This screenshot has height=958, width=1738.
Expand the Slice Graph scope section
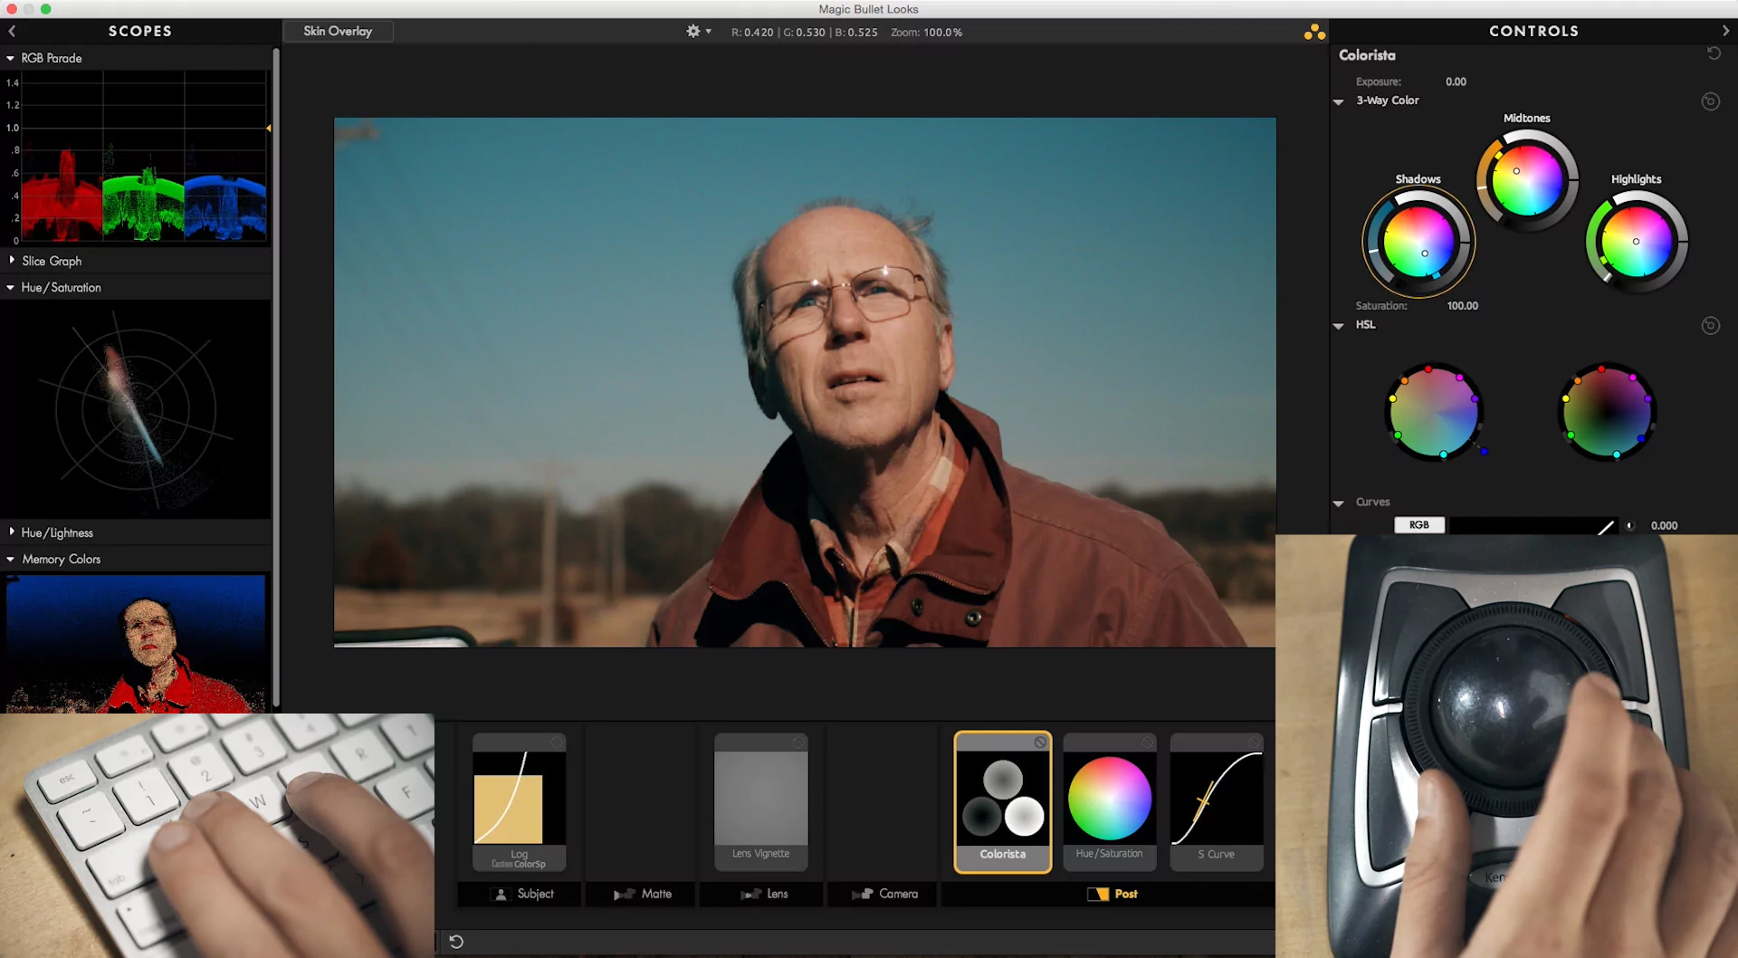[11, 261]
